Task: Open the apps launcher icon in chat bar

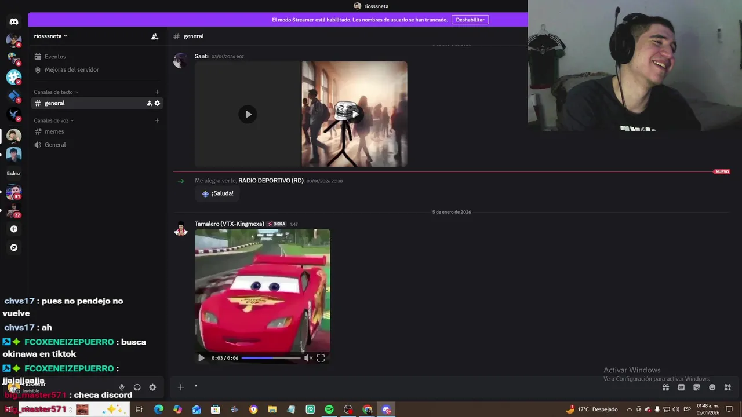Action: click(728, 387)
